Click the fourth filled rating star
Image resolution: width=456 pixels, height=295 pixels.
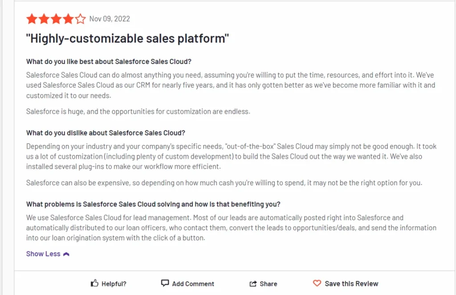(x=68, y=19)
